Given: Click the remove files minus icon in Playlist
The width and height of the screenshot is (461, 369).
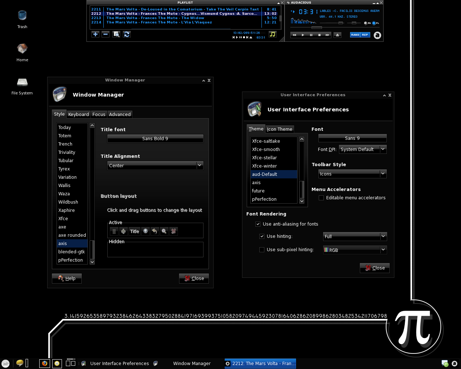Looking at the screenshot, I should coord(106,34).
